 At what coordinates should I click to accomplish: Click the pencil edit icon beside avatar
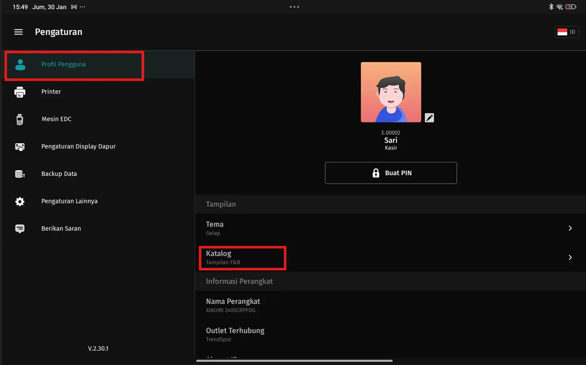[429, 118]
